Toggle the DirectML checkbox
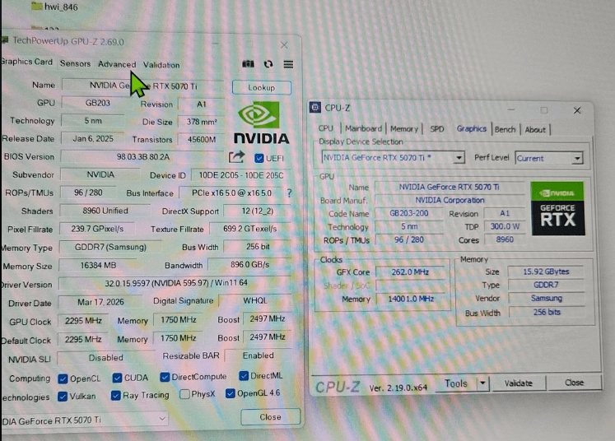Image resolution: width=615 pixels, height=441 pixels. (244, 376)
